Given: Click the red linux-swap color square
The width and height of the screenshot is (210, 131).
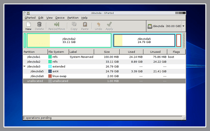Looking at the screenshot, I should point(50,76).
